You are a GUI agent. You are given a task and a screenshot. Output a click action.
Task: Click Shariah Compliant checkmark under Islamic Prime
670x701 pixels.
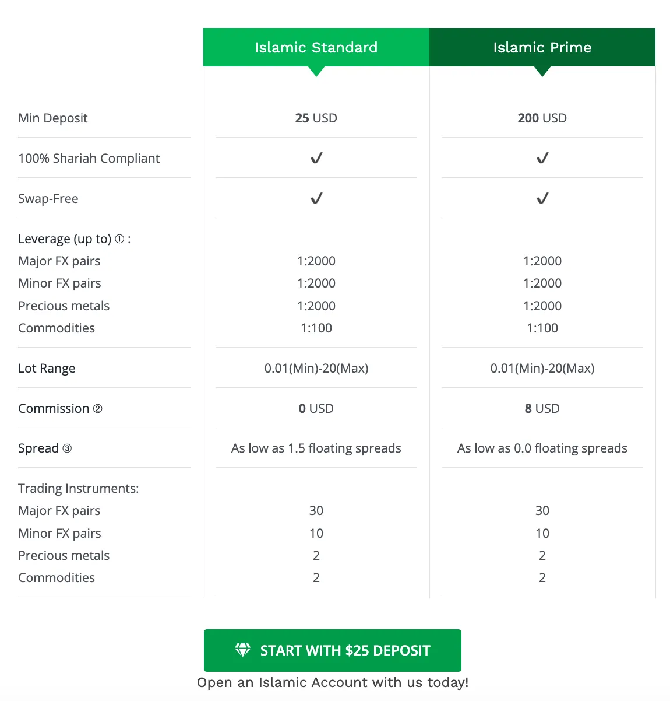tap(542, 158)
